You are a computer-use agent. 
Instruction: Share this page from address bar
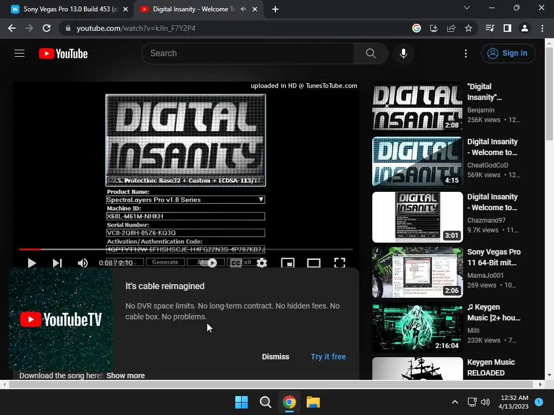coord(451,28)
